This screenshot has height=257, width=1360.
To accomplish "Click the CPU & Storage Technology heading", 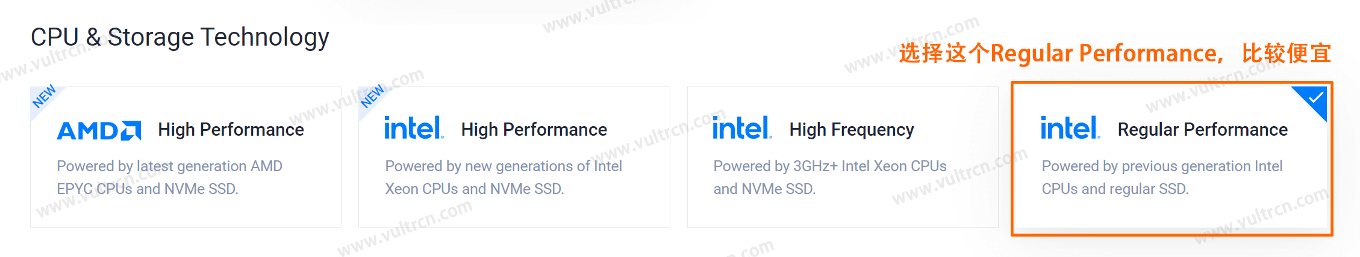I will [180, 37].
